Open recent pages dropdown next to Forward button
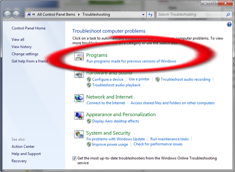Viewport: 235px width, 172px height. (x=22, y=15)
